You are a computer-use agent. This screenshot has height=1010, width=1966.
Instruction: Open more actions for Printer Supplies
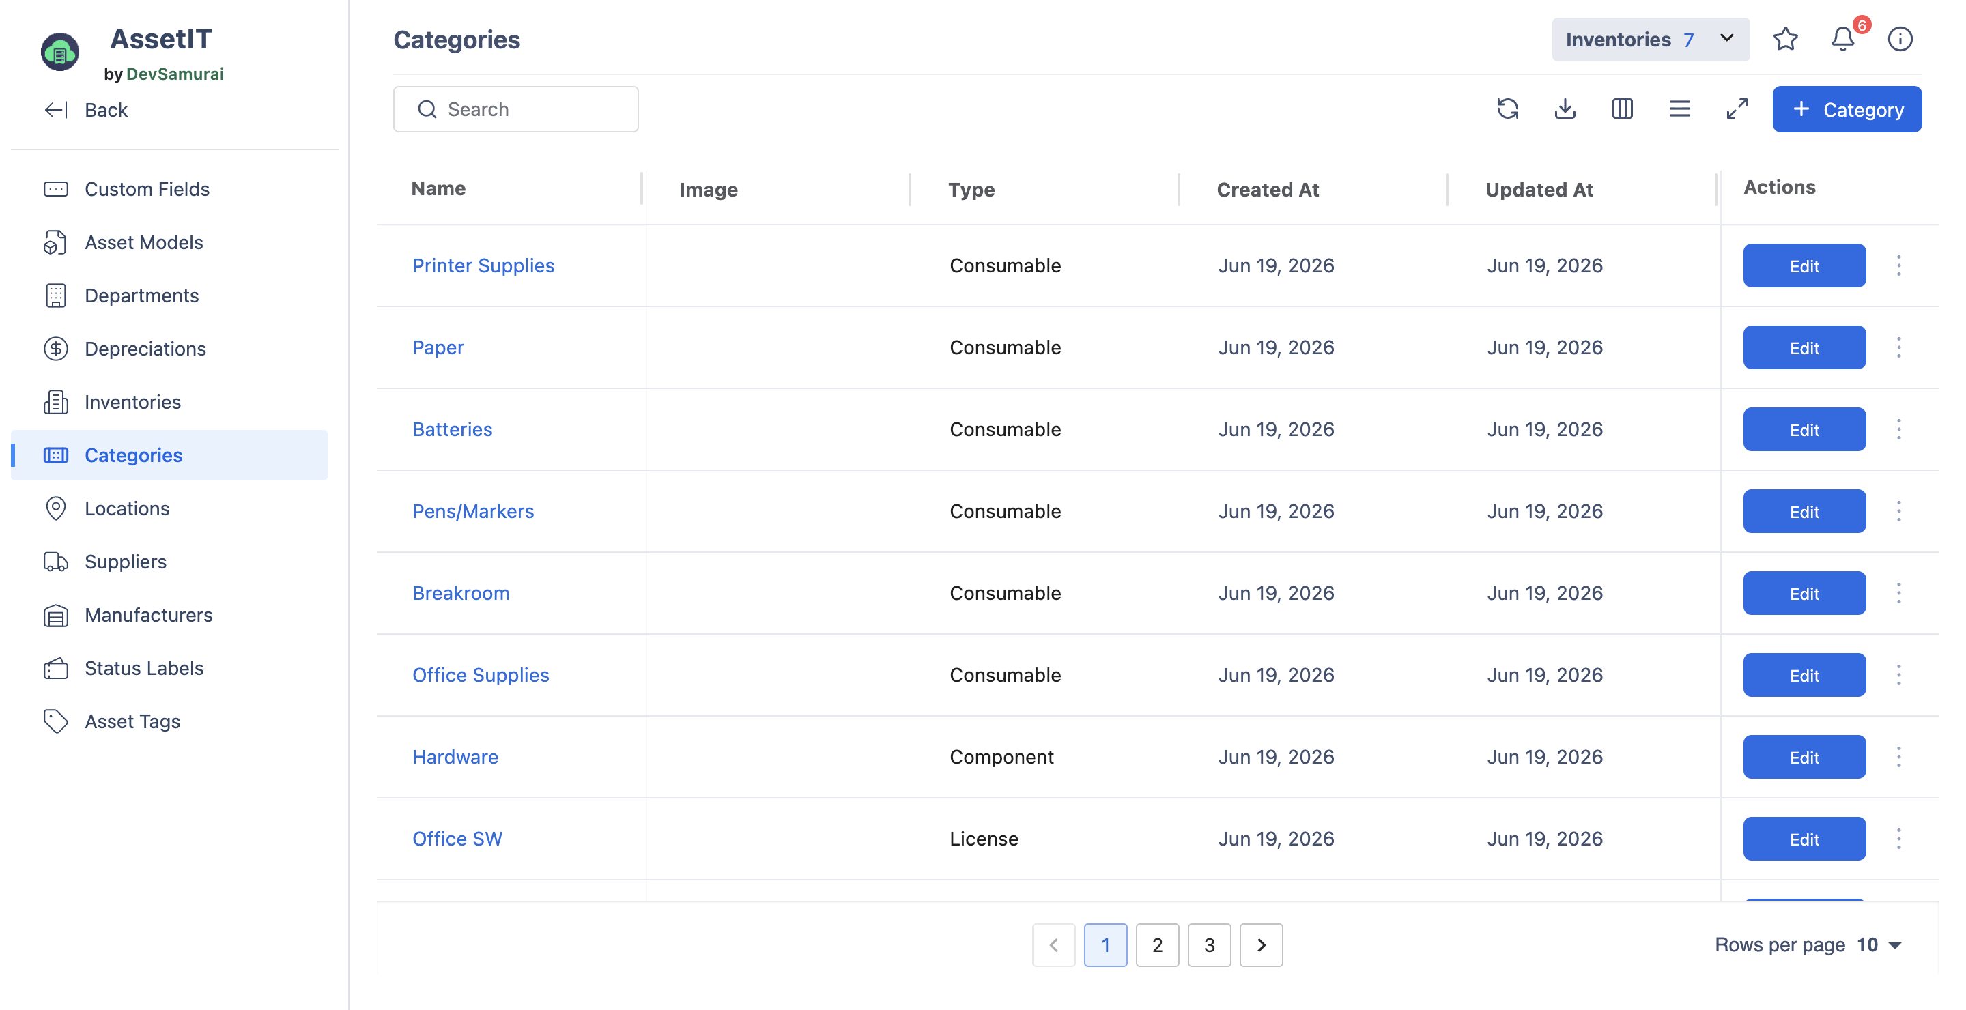pyautogui.click(x=1898, y=265)
